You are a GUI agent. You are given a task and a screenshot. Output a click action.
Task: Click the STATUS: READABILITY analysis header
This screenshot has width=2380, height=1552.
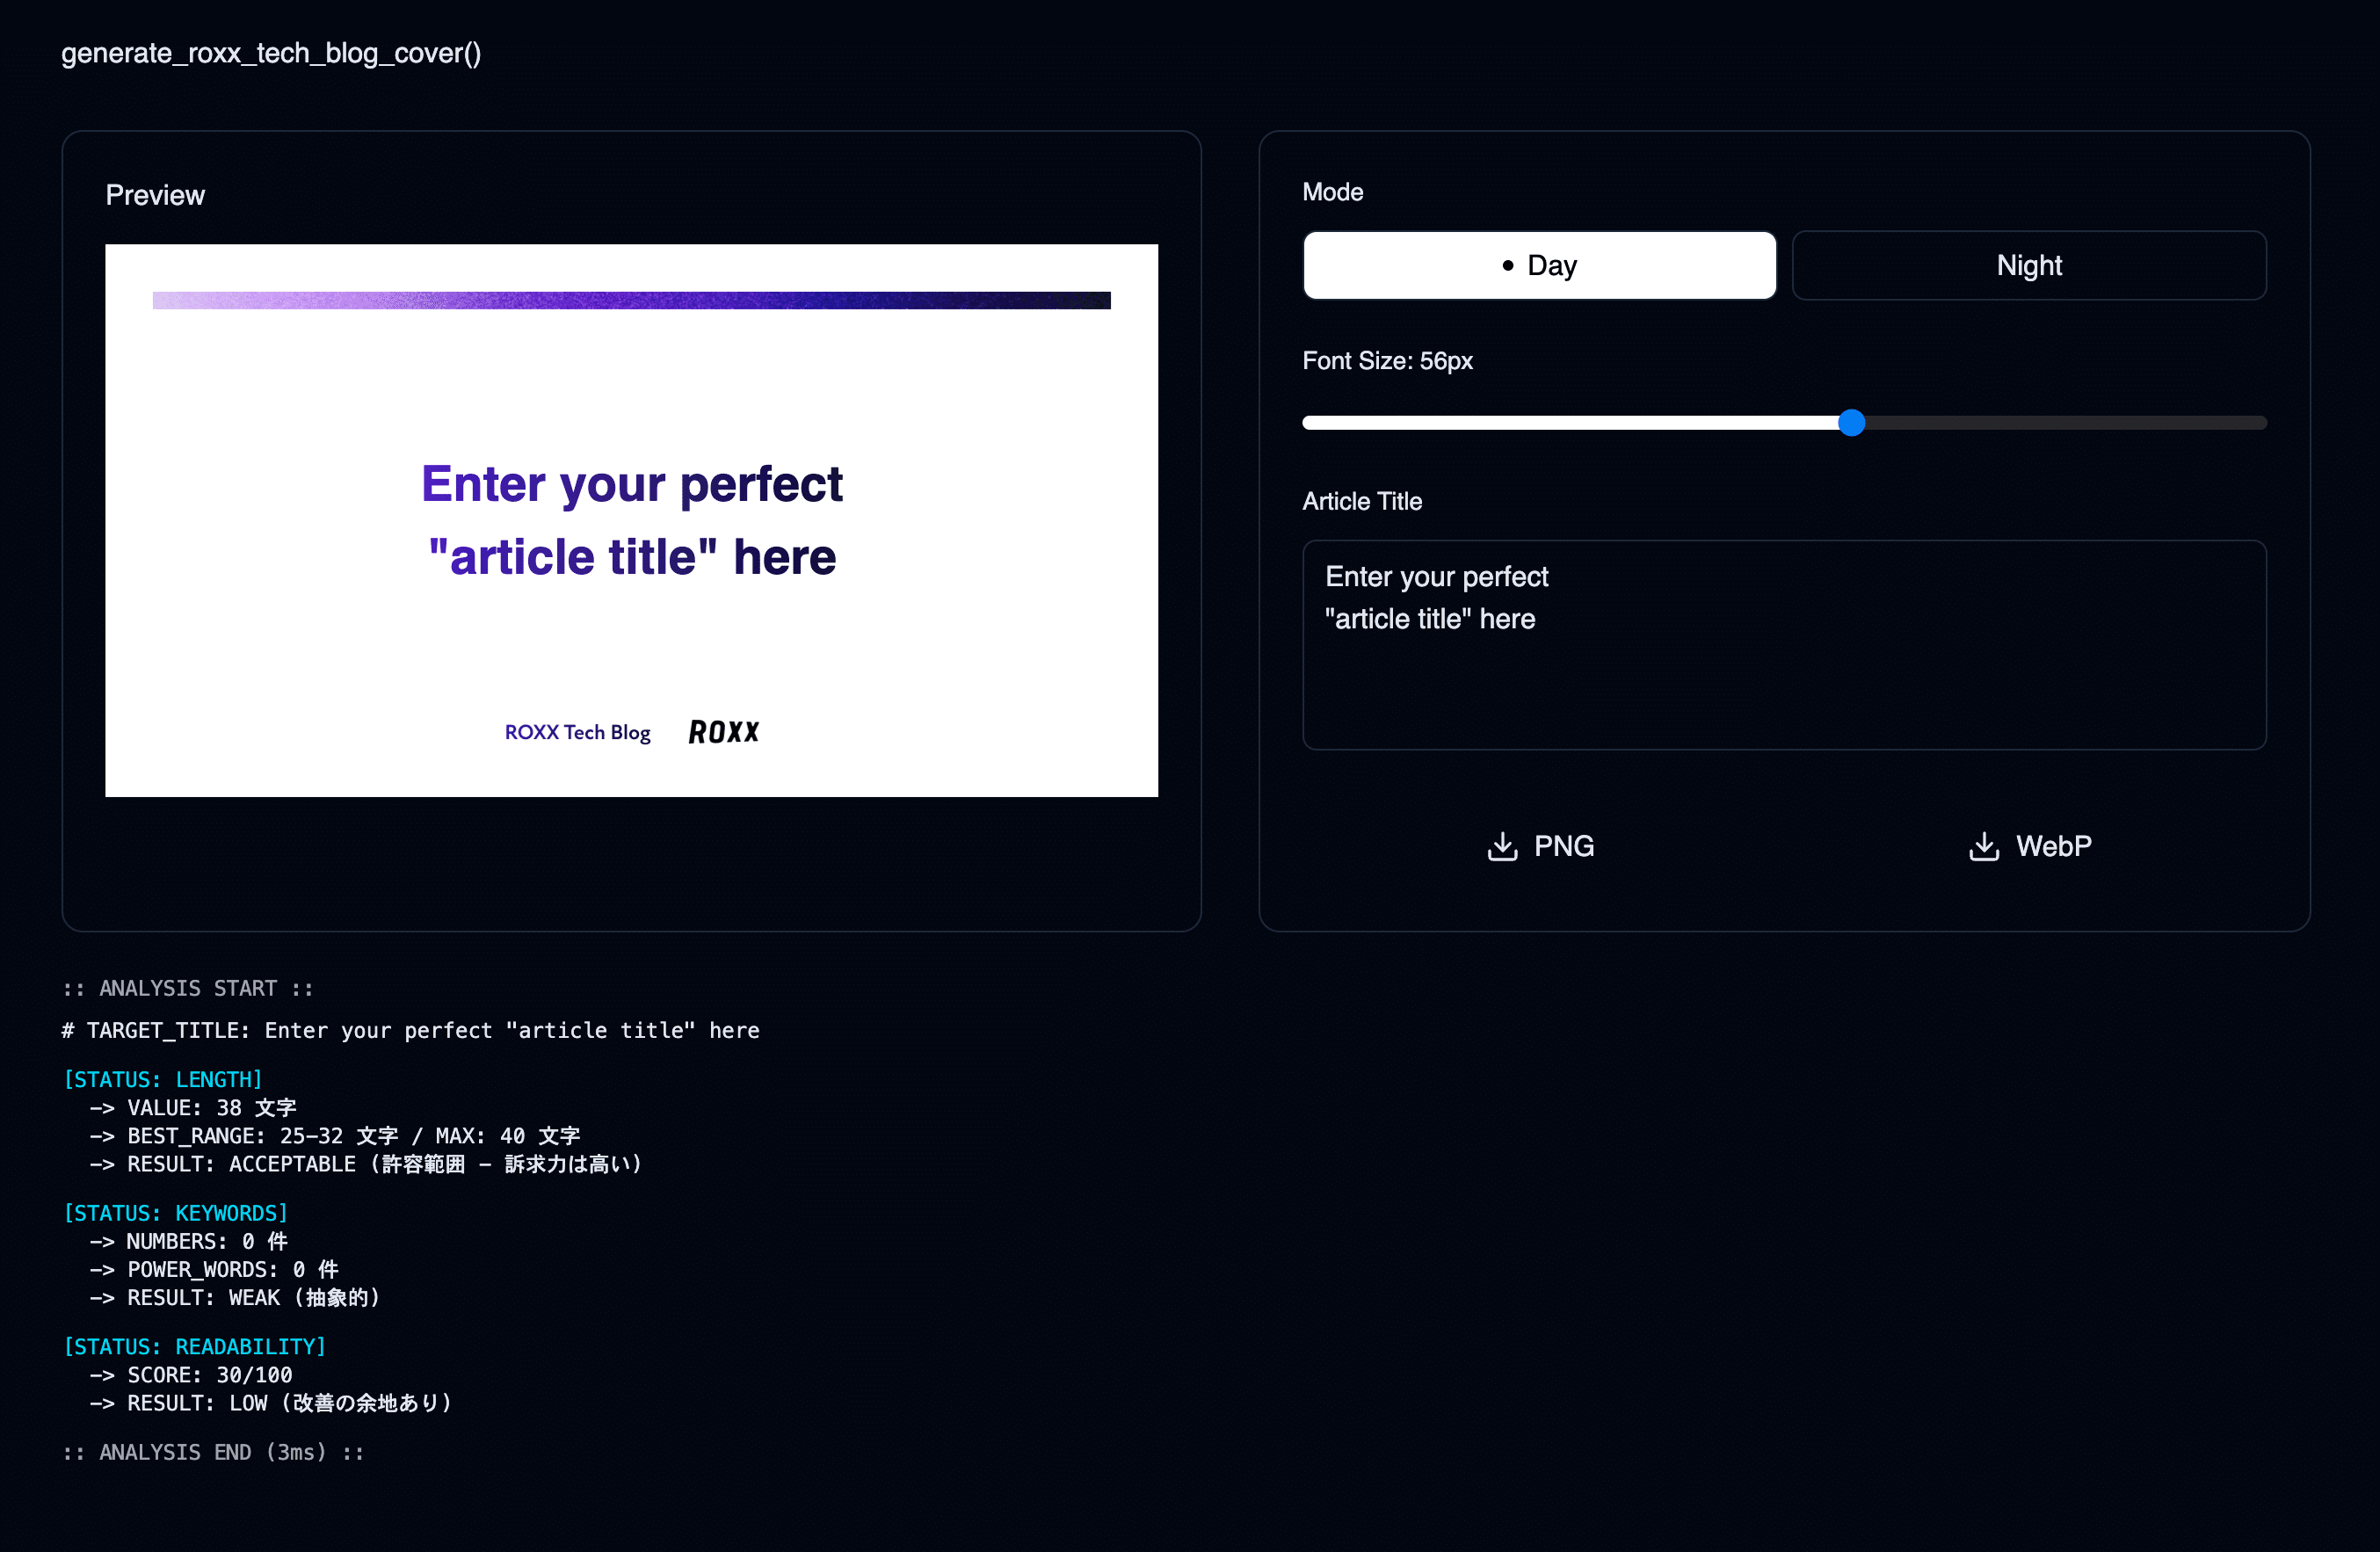point(195,1346)
